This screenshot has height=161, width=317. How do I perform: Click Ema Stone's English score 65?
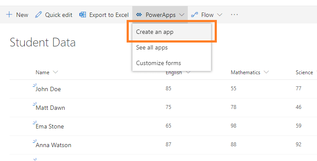(168, 125)
